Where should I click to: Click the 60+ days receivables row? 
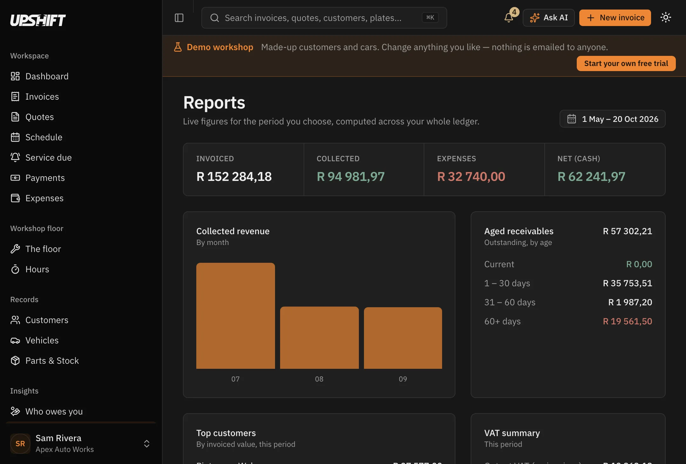[568, 321]
